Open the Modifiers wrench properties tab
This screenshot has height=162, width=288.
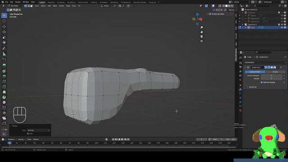[x=240, y=89]
